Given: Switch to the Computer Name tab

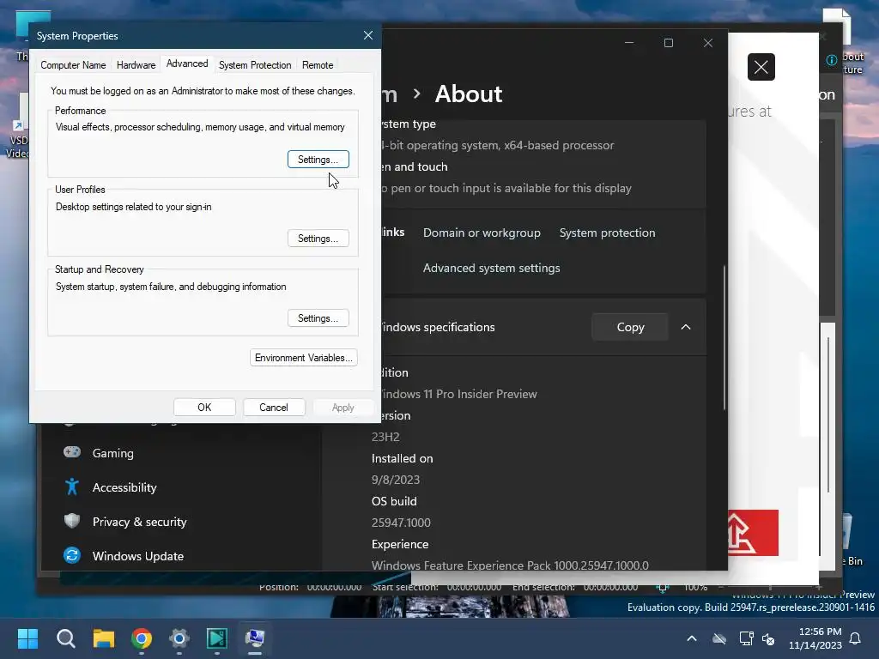Looking at the screenshot, I should [x=73, y=65].
